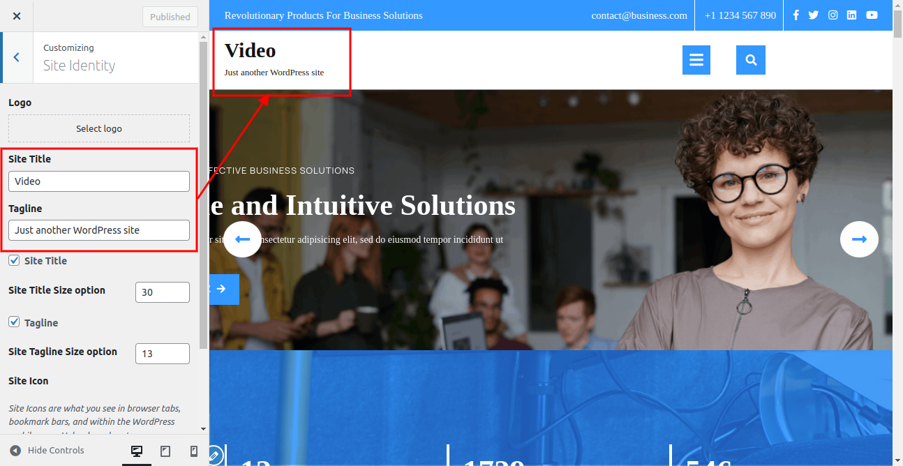This screenshot has width=903, height=466.
Task: Open the LinkedIn social icon link
Action: tap(851, 15)
